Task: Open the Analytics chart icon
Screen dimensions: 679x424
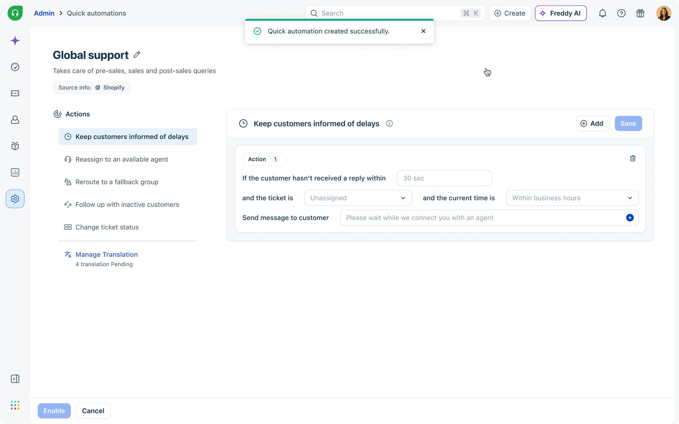Action: [x=15, y=173]
